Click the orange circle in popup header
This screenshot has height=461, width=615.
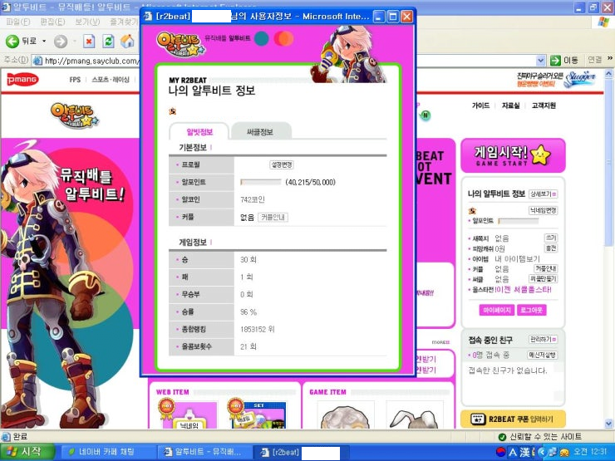coord(283,39)
